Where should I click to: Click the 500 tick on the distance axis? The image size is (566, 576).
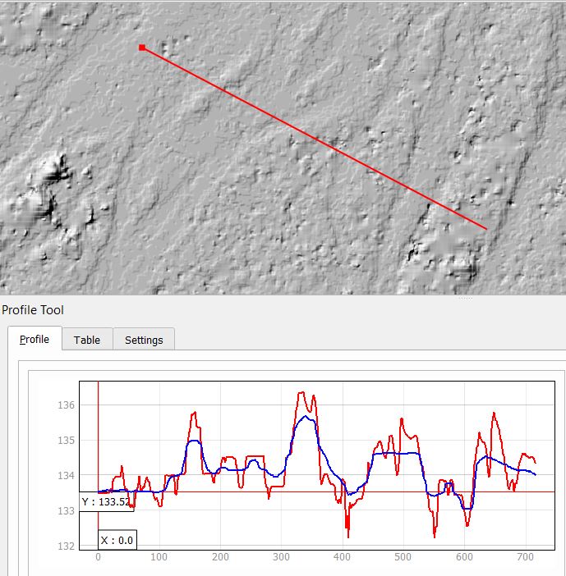click(x=403, y=557)
